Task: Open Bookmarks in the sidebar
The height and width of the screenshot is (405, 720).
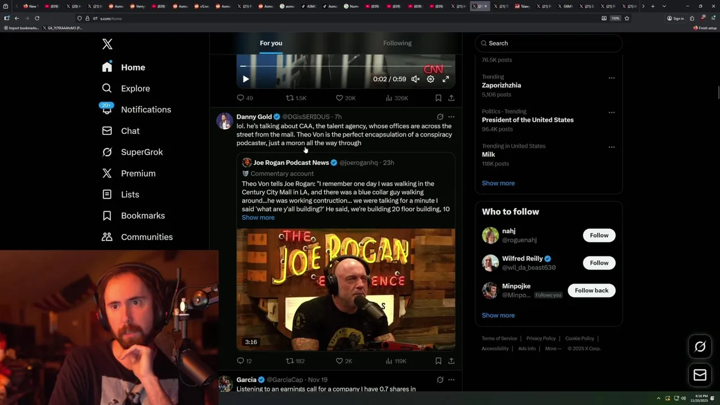Action: [133, 215]
